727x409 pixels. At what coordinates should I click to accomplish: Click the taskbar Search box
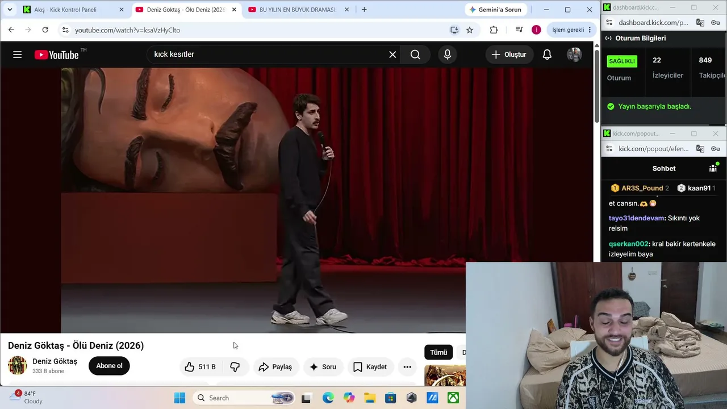[x=244, y=398]
